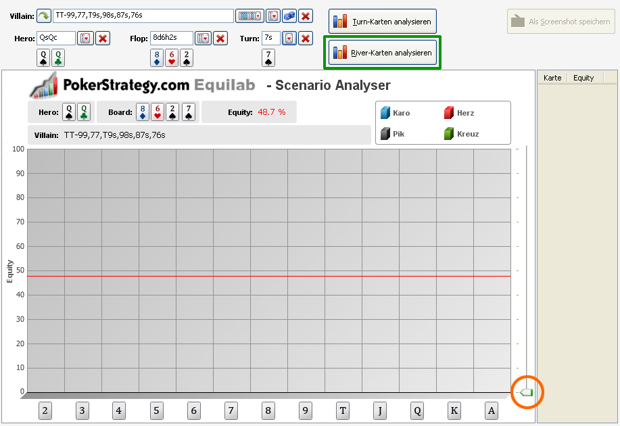
Task: Click the 48.7 % equity value
Action: click(272, 112)
